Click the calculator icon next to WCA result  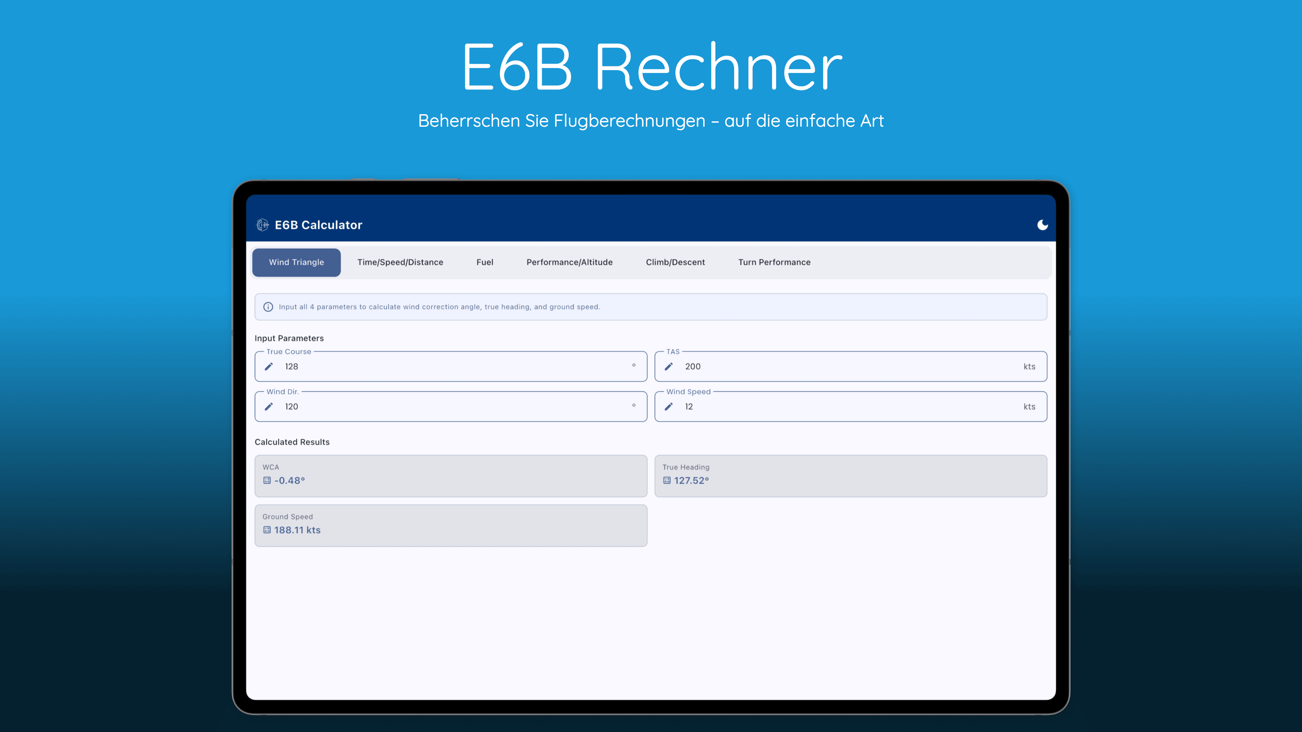click(267, 481)
